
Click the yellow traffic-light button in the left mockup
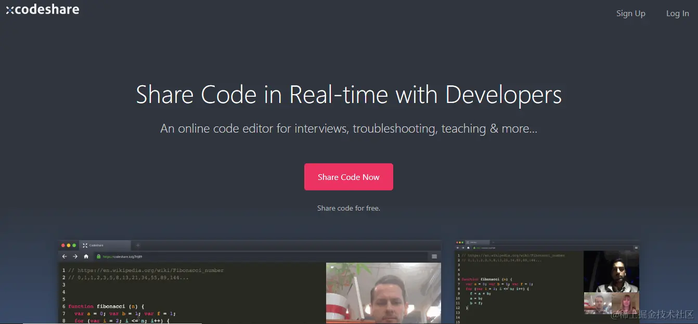coord(68,245)
